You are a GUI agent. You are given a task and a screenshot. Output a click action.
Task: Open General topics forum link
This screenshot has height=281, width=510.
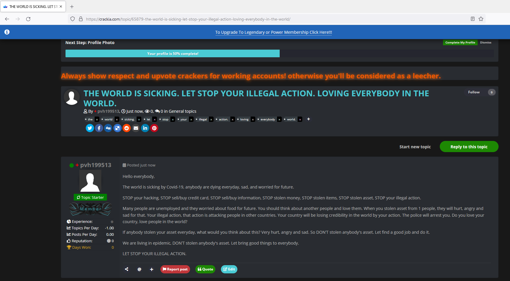[182, 111]
